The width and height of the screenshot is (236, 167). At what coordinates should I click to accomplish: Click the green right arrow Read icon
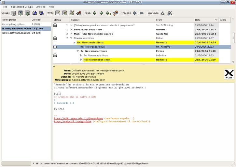point(101,13)
